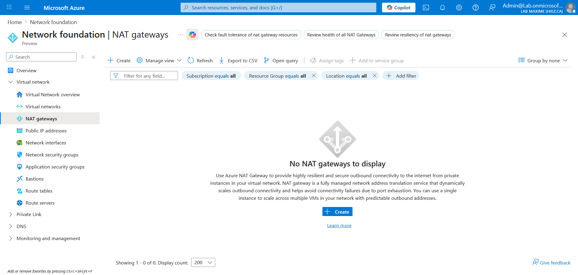Click Review health of all NAT Gateways

coord(341,35)
